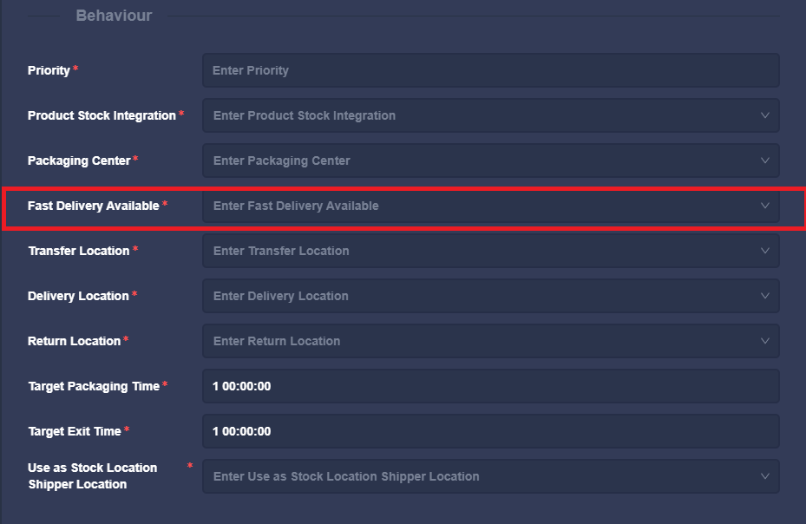This screenshot has height=524, width=806.
Task: Click the Target Packaging Time field
Action: [491, 386]
